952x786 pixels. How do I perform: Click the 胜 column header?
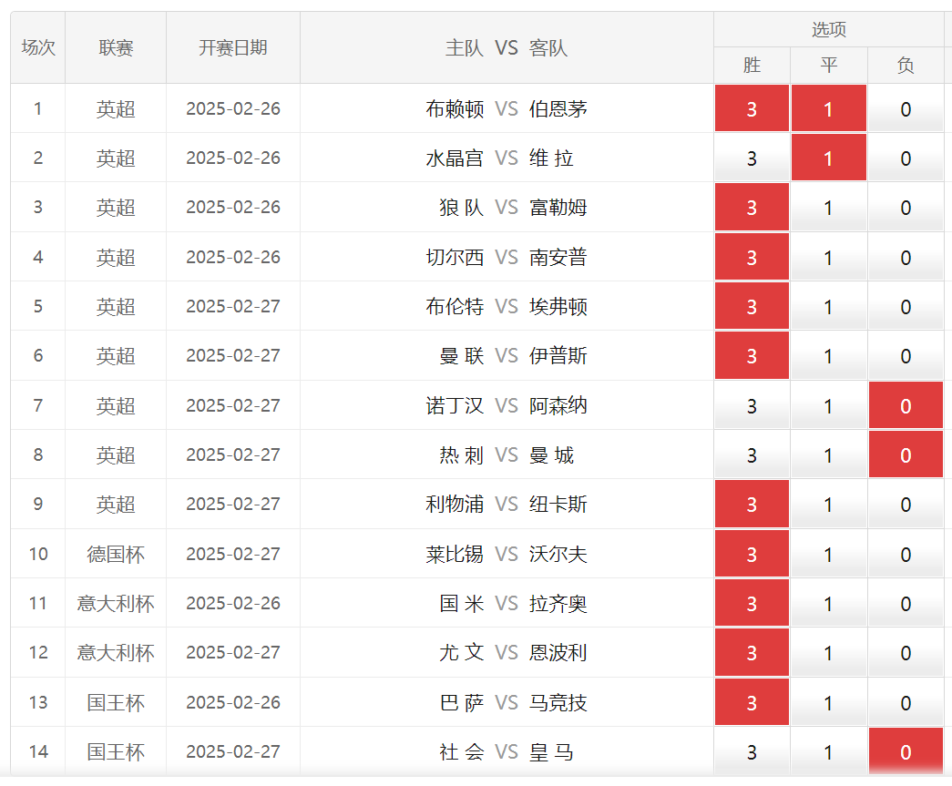coord(752,65)
